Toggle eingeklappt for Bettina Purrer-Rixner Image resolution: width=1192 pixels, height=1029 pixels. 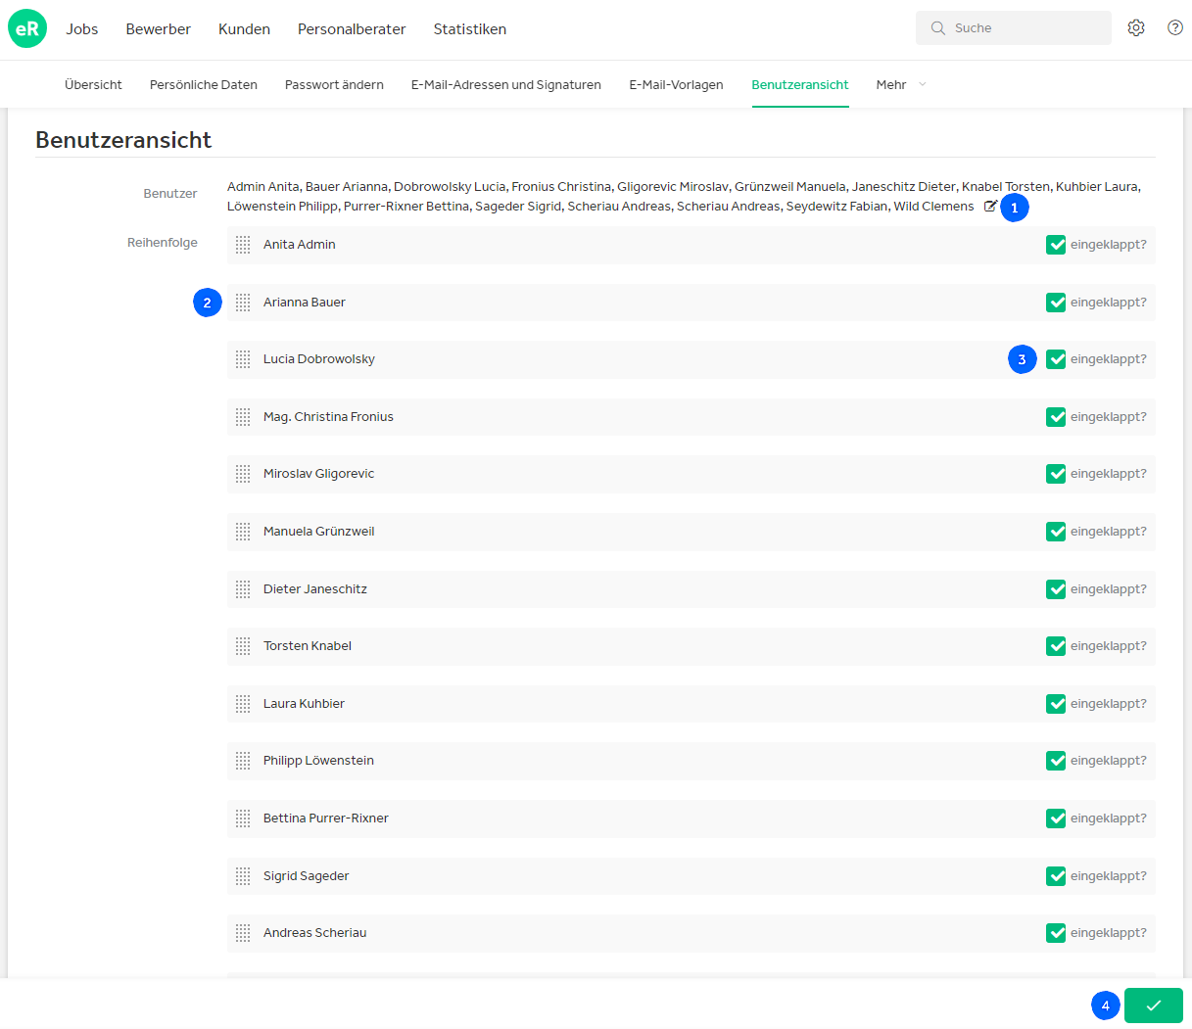click(1056, 819)
